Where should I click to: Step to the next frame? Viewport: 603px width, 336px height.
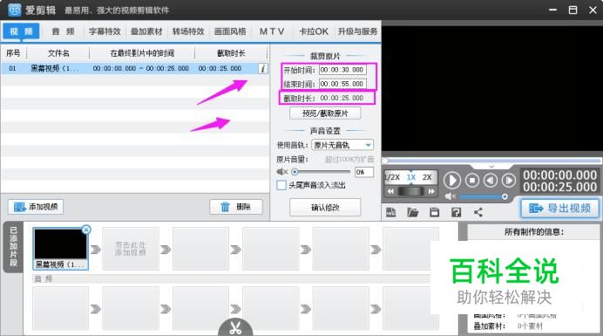(x=508, y=181)
